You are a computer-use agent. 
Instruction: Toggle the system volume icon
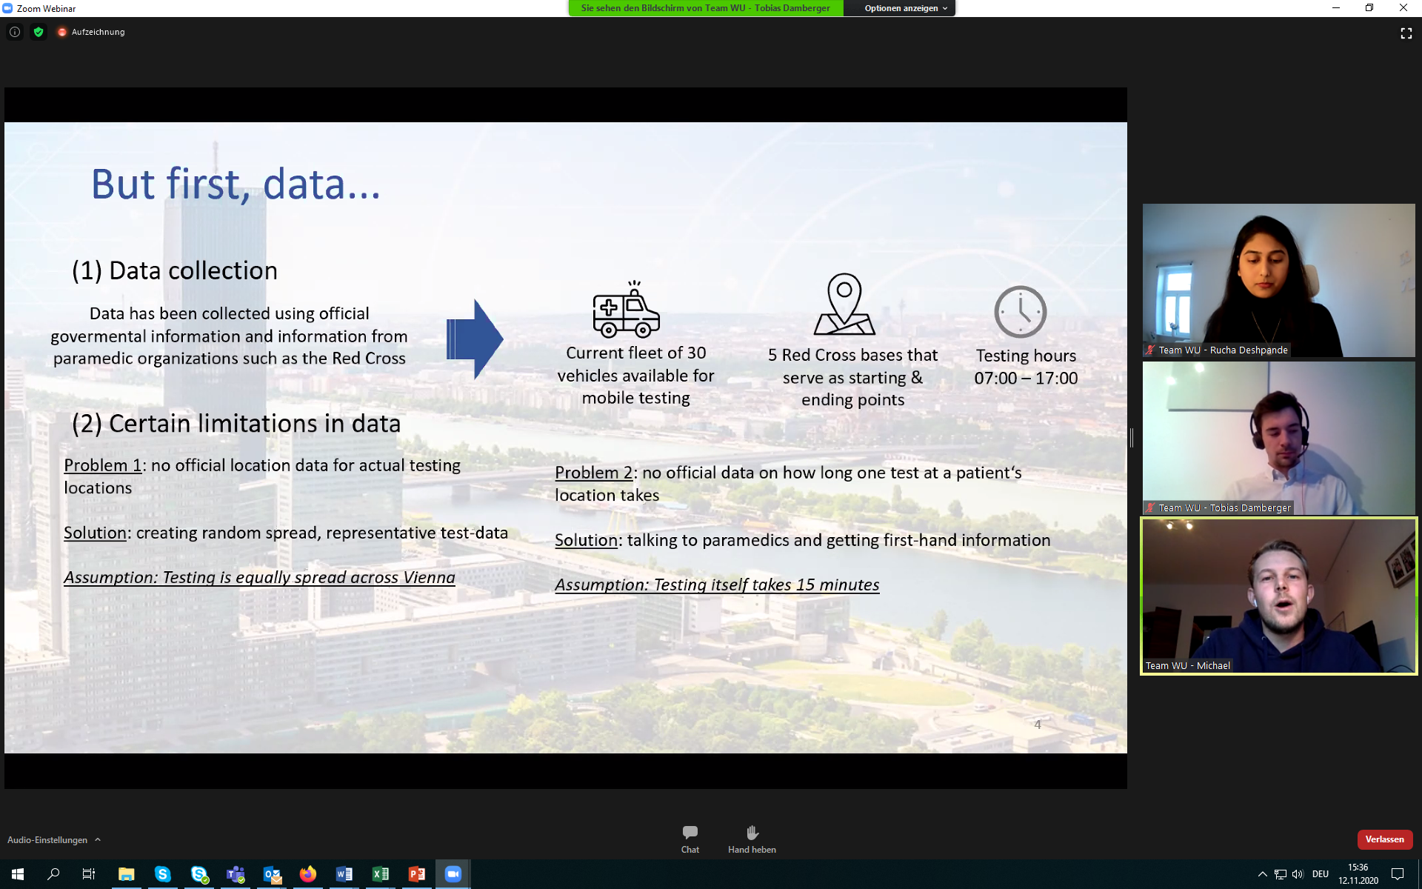(1298, 874)
